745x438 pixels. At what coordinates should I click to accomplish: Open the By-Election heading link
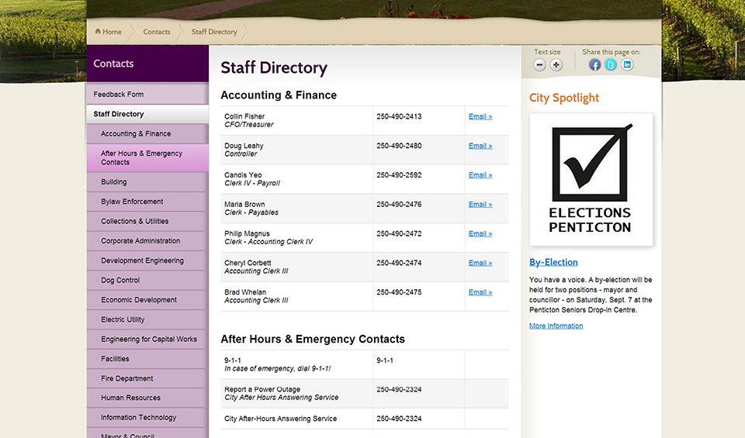coord(553,263)
